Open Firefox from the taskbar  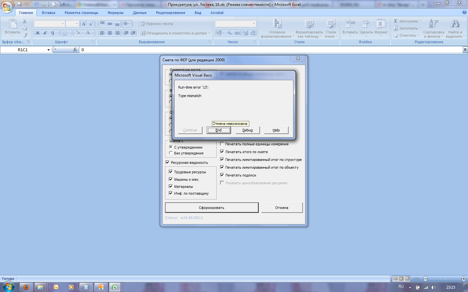tap(26, 287)
